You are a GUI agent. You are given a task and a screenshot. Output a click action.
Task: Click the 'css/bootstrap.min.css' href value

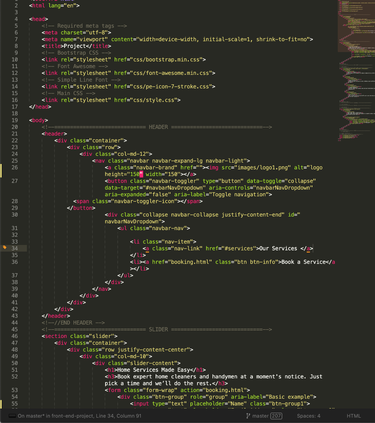(166, 59)
